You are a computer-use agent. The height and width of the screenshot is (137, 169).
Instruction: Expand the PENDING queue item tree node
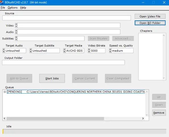pos(5,92)
